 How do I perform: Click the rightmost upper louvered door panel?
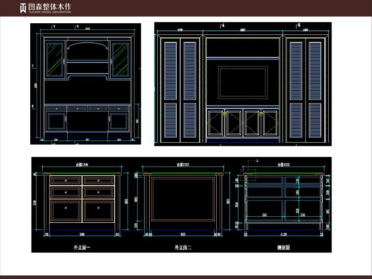pos(315,69)
